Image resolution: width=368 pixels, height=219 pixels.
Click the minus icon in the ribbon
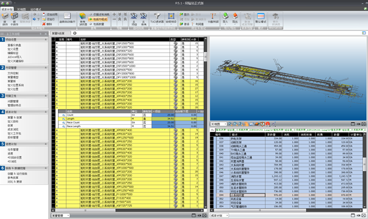[114, 19]
